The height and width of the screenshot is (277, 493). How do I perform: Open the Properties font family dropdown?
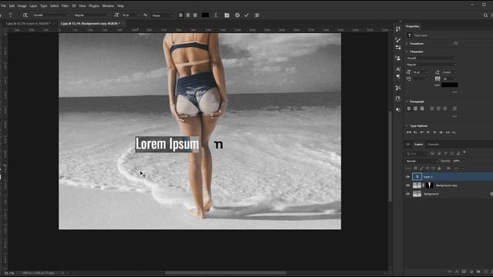pos(431,58)
